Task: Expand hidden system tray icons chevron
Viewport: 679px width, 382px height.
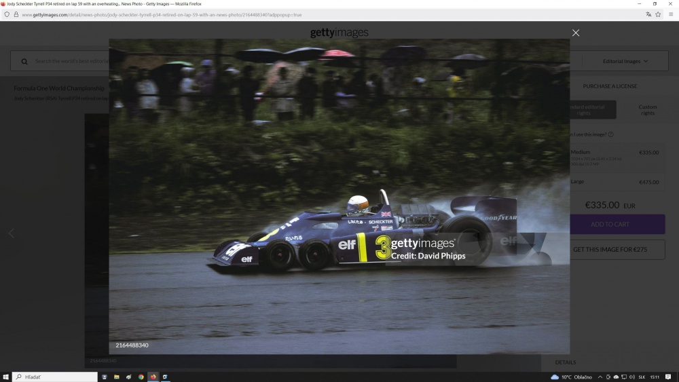Action: click(x=600, y=377)
